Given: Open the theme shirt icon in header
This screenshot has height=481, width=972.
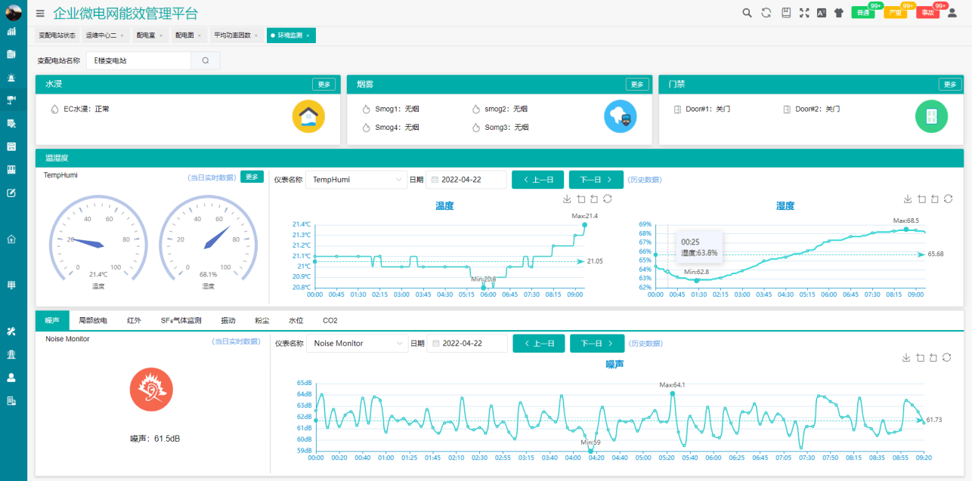Looking at the screenshot, I should (839, 13).
